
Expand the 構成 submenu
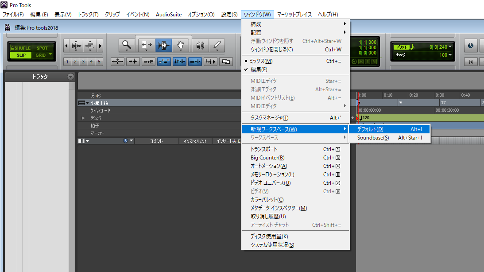coord(296,24)
